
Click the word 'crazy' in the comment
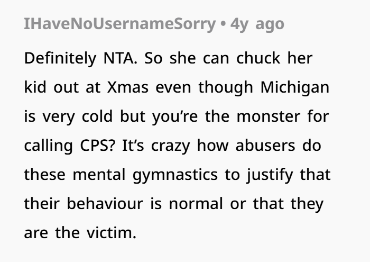(170, 146)
